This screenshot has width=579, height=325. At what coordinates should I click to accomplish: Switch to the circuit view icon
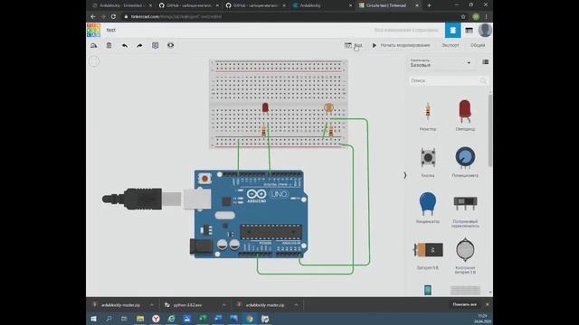452,30
